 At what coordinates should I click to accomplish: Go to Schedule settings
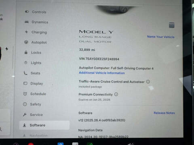click(35, 94)
